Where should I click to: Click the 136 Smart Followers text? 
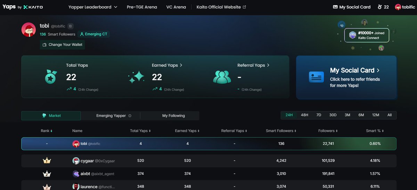pyautogui.click(x=58, y=34)
